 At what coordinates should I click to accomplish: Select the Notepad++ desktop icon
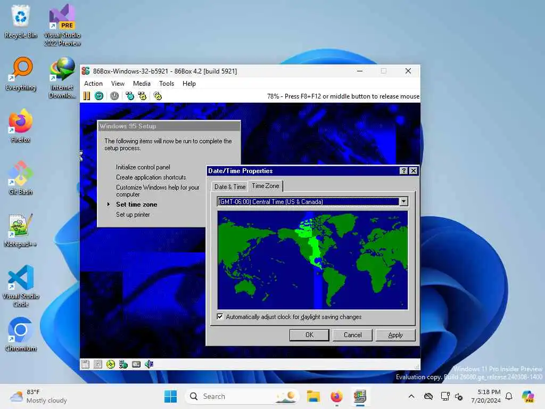[x=21, y=230]
